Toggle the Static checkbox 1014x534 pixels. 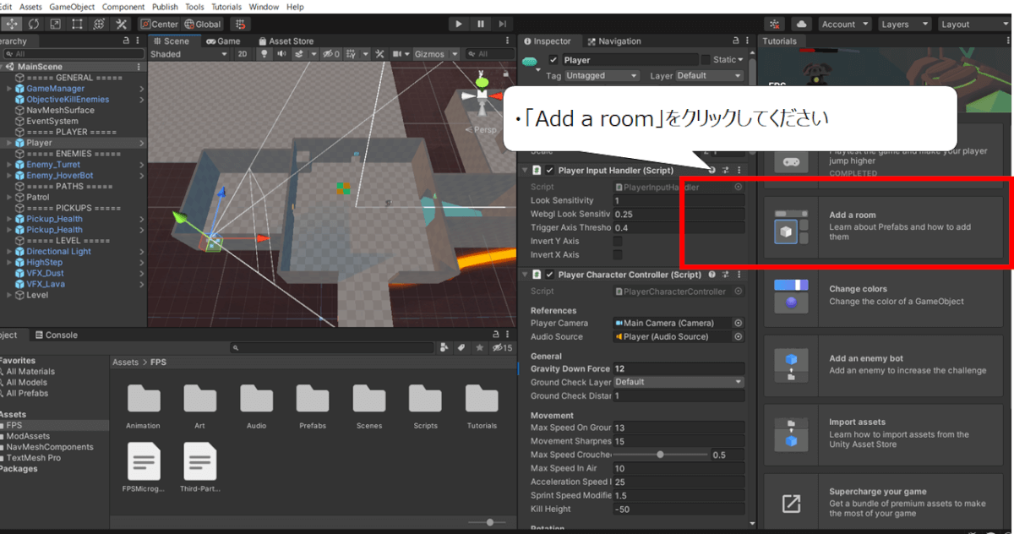tap(706, 60)
